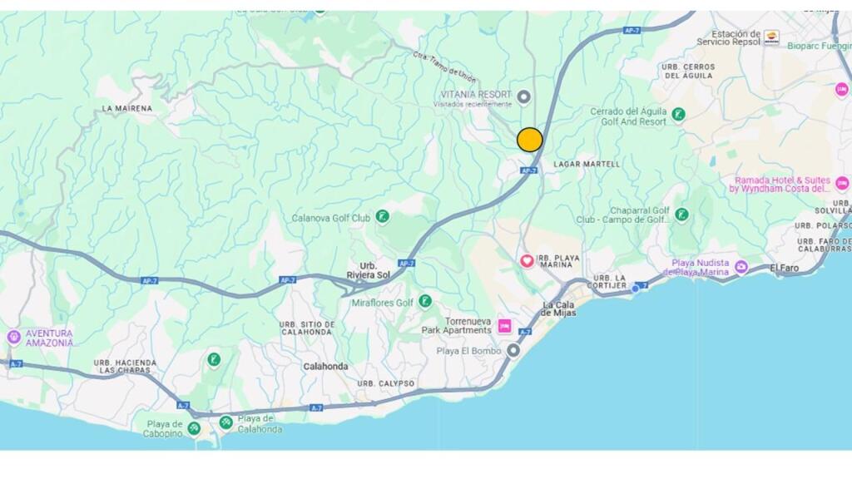Viewport: 852px width, 479px height.
Task: Select Ramada Hotel & Suites pink icon
Action: coord(842,184)
